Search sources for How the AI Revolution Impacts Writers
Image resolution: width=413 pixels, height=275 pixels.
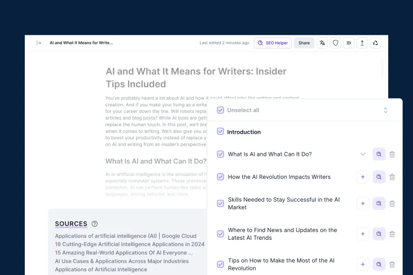tap(379, 177)
